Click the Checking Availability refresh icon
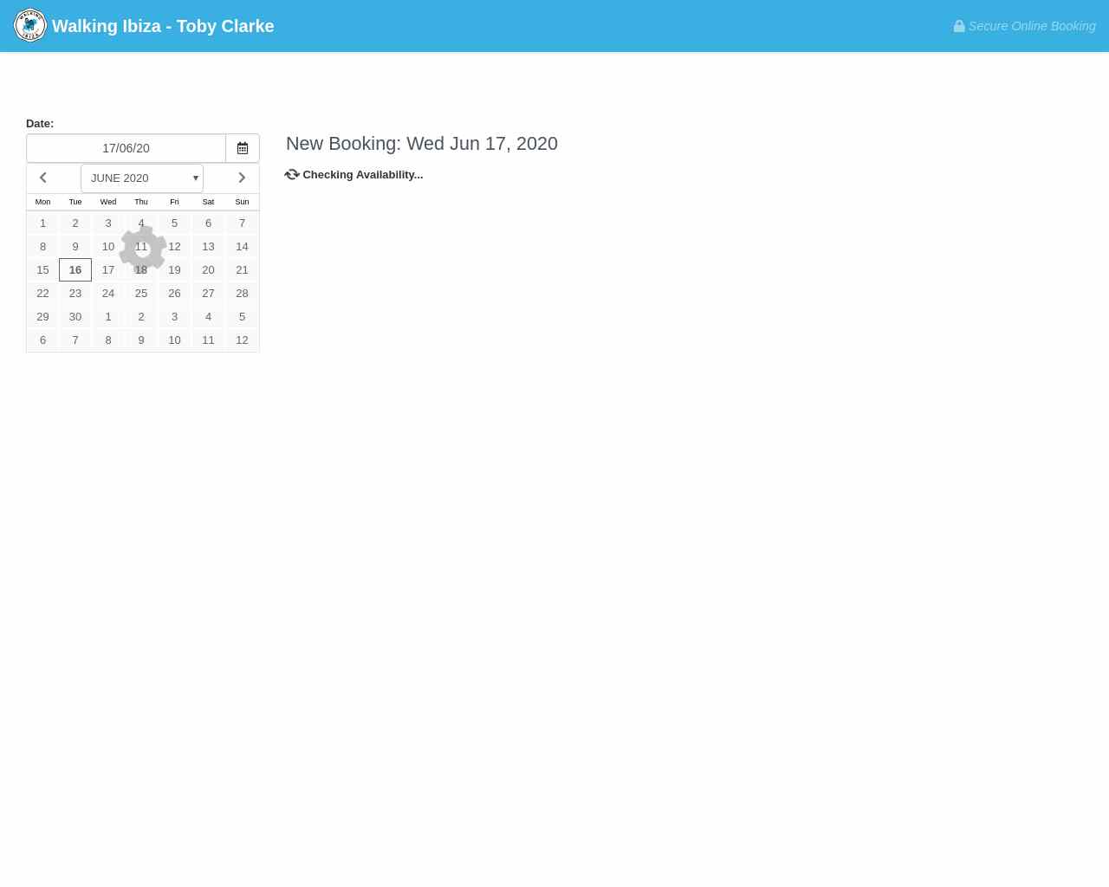This screenshot has width=1109, height=887. 292,174
